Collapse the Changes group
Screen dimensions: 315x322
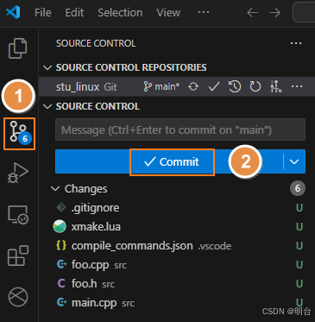tap(55, 189)
